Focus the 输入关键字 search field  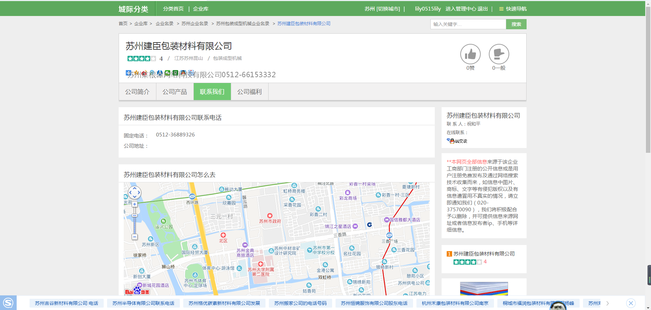pyautogui.click(x=468, y=24)
